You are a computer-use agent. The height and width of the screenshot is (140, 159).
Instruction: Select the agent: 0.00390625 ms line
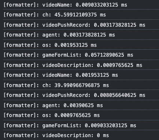pos(53,105)
